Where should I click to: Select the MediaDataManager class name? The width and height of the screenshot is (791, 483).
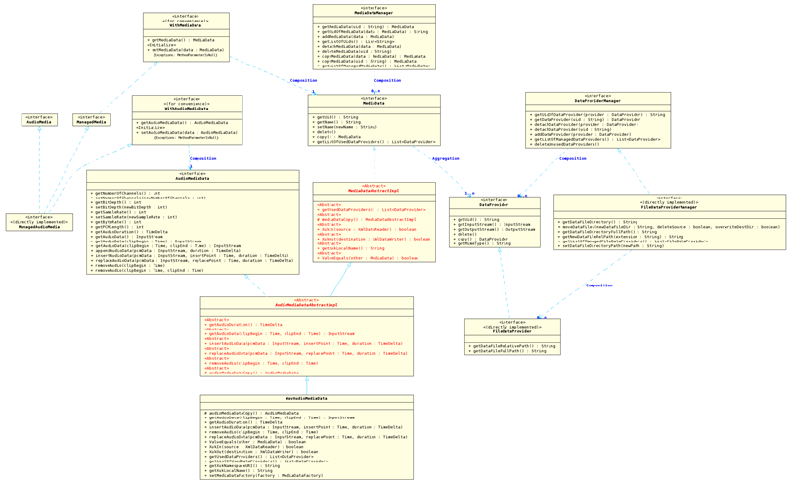coord(374,13)
